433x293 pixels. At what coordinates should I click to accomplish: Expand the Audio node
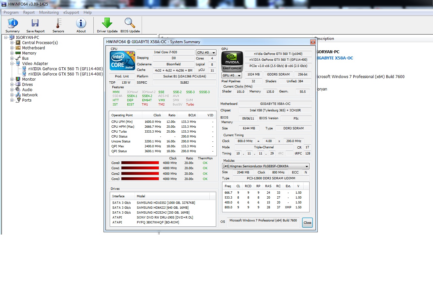pyautogui.click(x=12, y=90)
